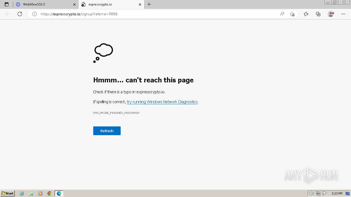
Task: Click the blue Refresh button
Action: pos(107,131)
